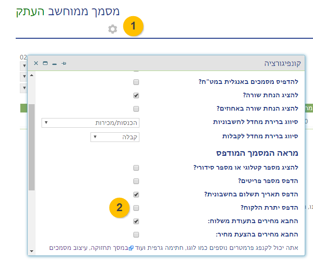Image resolution: width=313 pixels, height=260 pixels.
Task: Click the external link icon beside במסך תחזוקה
Action: click(131, 248)
